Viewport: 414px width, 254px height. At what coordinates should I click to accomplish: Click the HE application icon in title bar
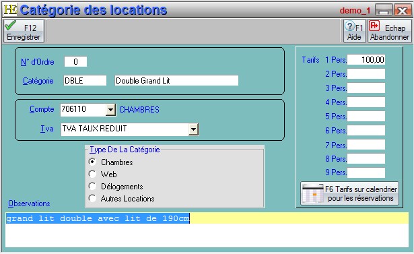pyautogui.click(x=10, y=10)
